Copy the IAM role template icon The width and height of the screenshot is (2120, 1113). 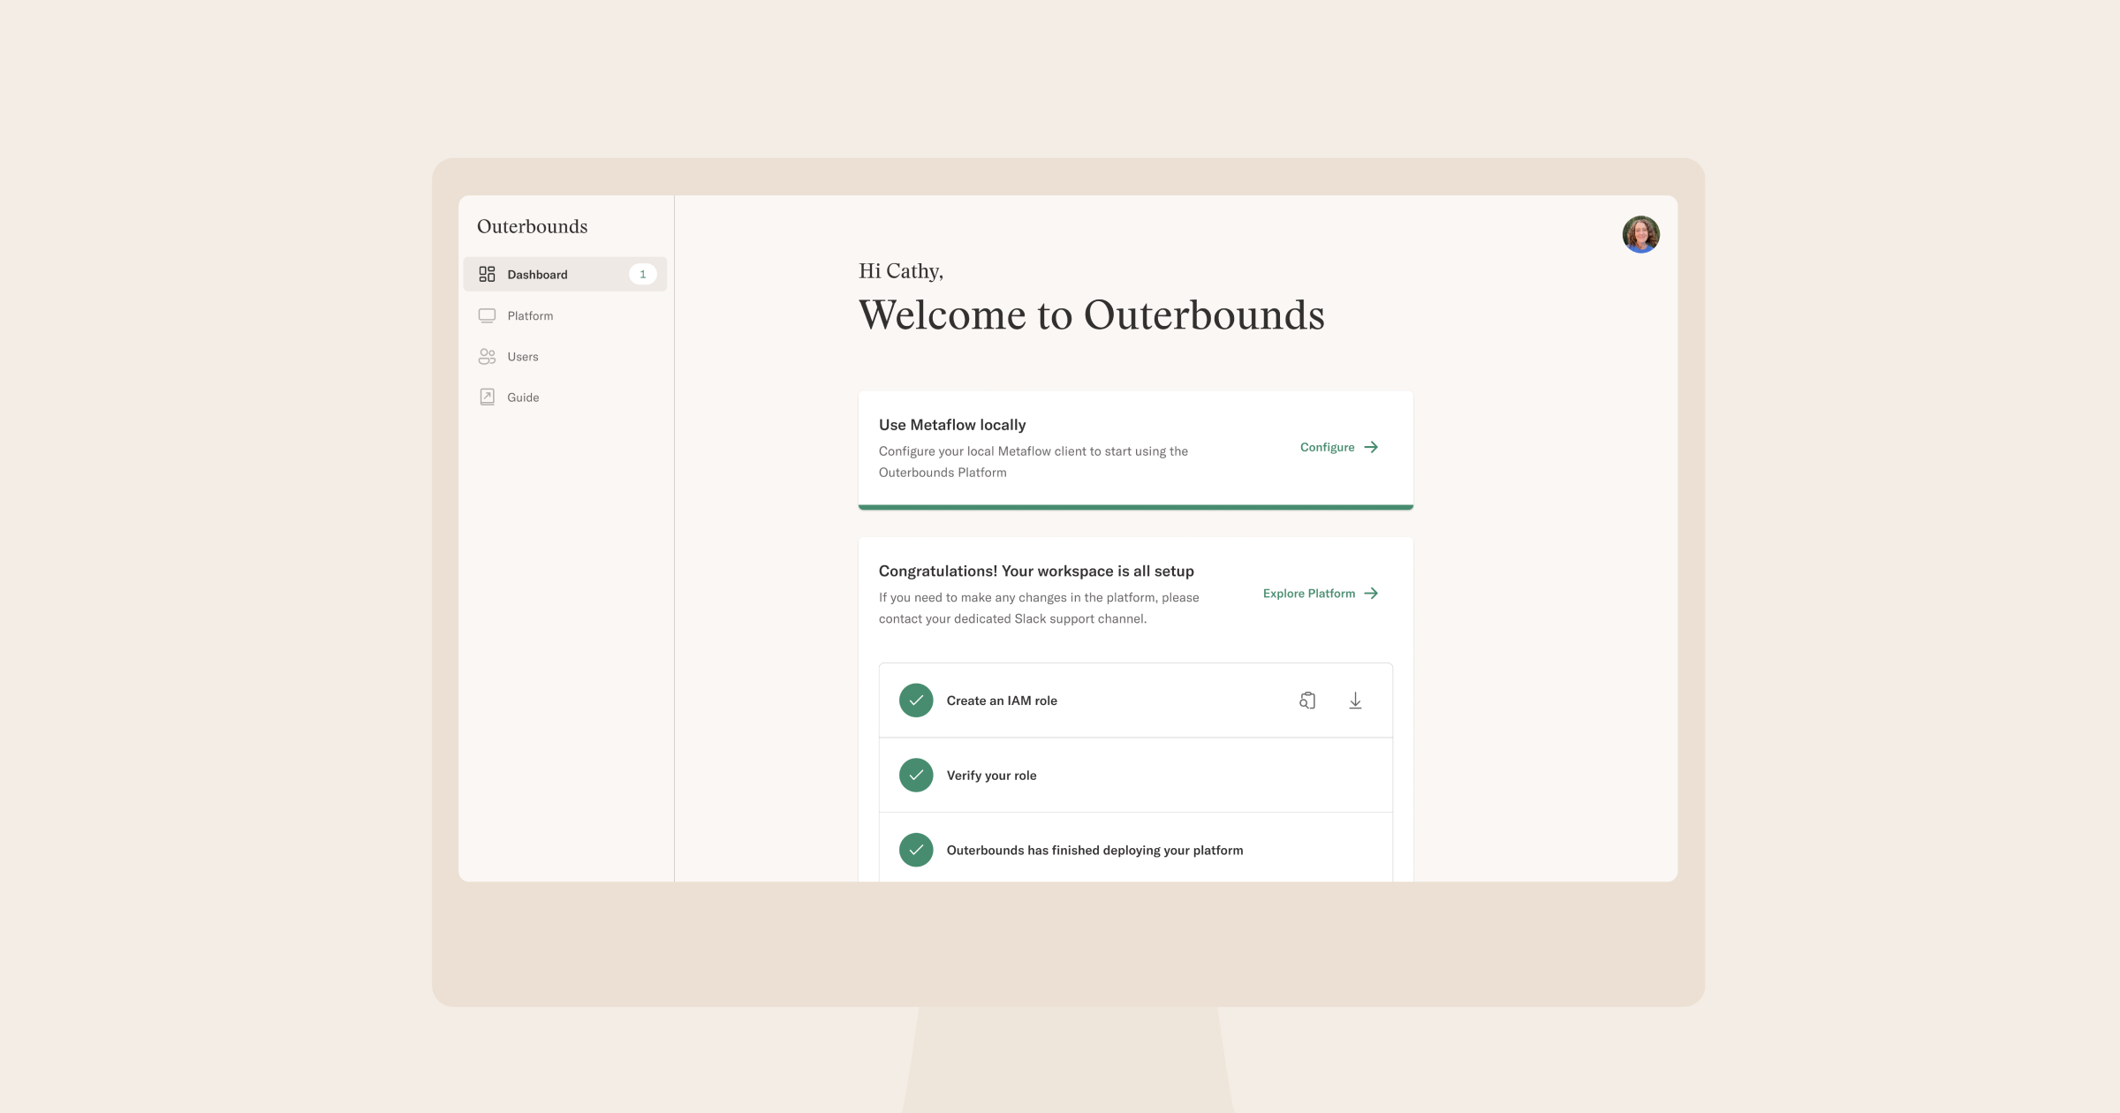1307,700
